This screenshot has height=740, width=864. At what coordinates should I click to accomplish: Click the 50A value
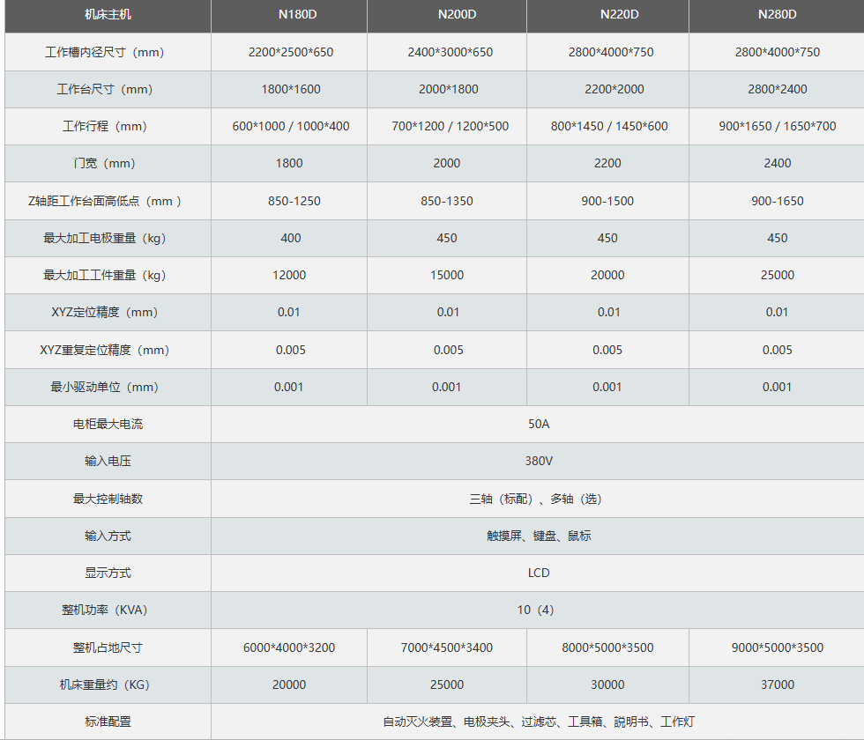point(539,424)
